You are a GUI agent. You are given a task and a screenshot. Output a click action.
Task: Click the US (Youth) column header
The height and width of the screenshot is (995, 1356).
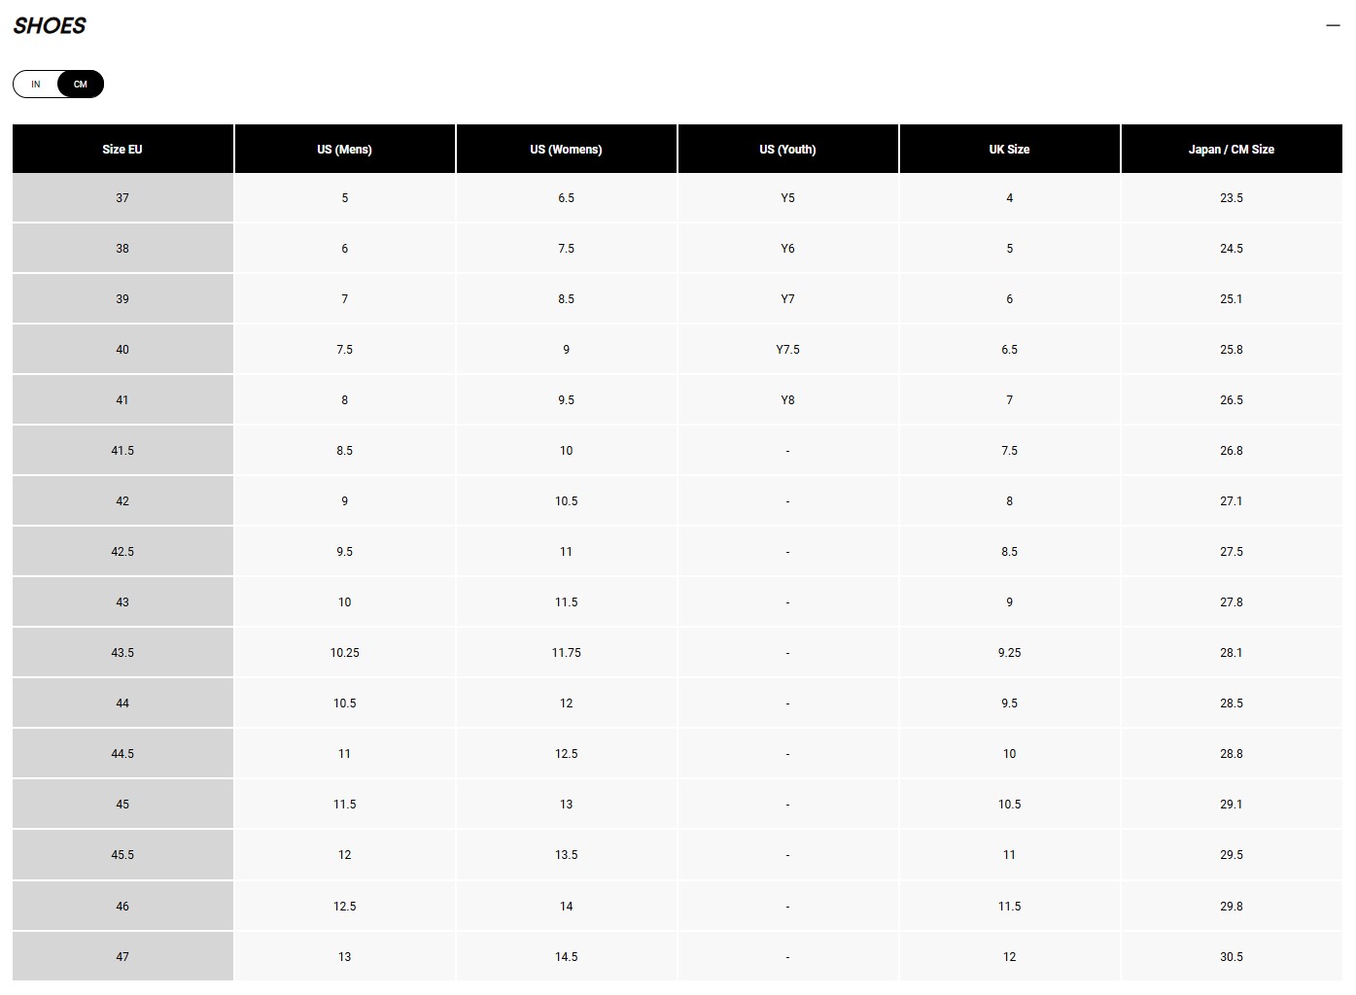coord(787,149)
